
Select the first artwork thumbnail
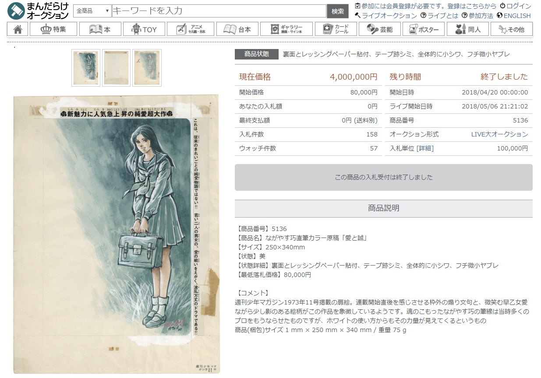[86, 67]
